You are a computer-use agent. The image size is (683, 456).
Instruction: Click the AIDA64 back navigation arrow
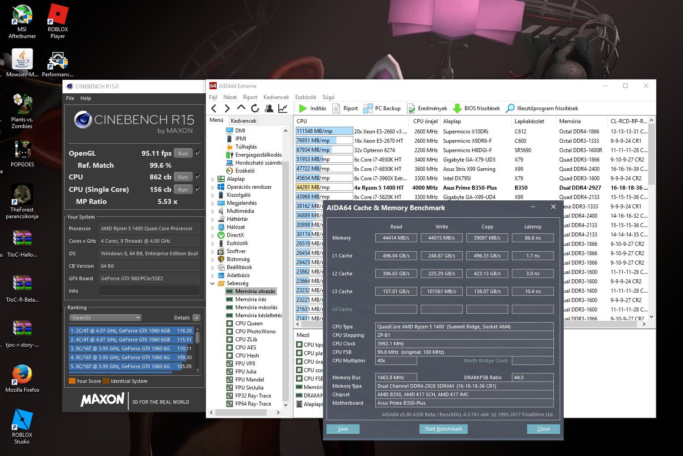[x=214, y=108]
